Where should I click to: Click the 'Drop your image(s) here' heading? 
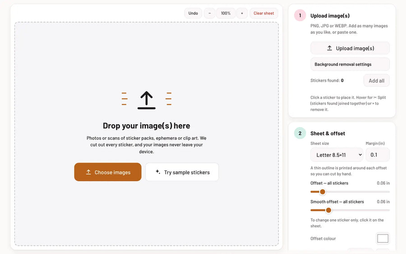point(146,126)
